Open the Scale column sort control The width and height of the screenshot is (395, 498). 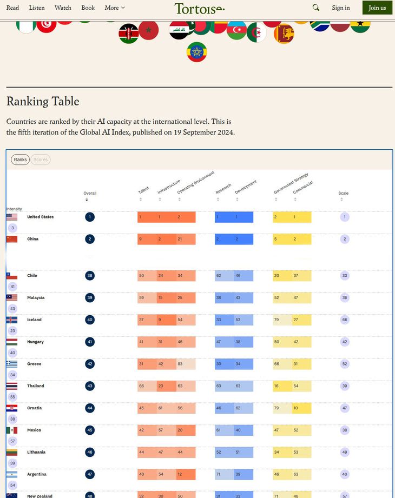(341, 199)
